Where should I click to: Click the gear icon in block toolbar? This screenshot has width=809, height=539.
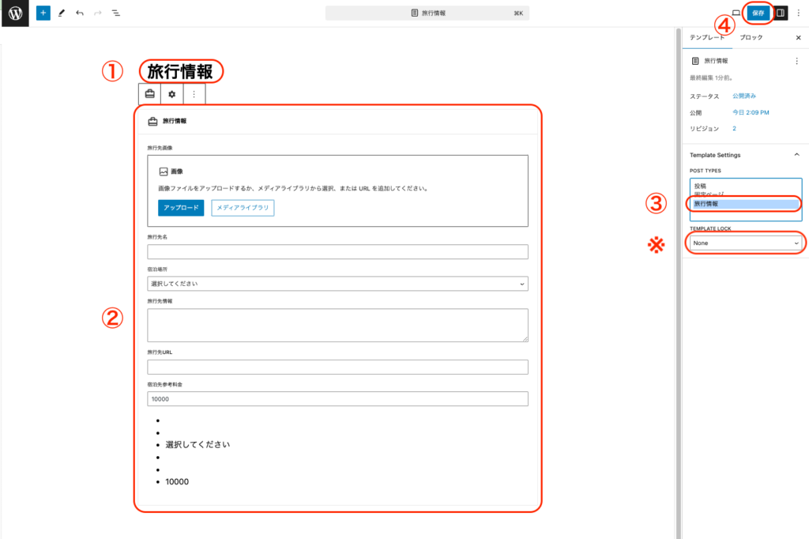[172, 94]
